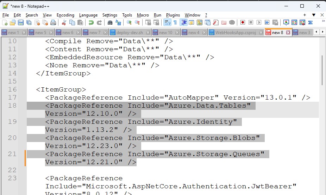This screenshot has width=326, height=195.
Task: Open the Language menu
Action: (x=88, y=15)
